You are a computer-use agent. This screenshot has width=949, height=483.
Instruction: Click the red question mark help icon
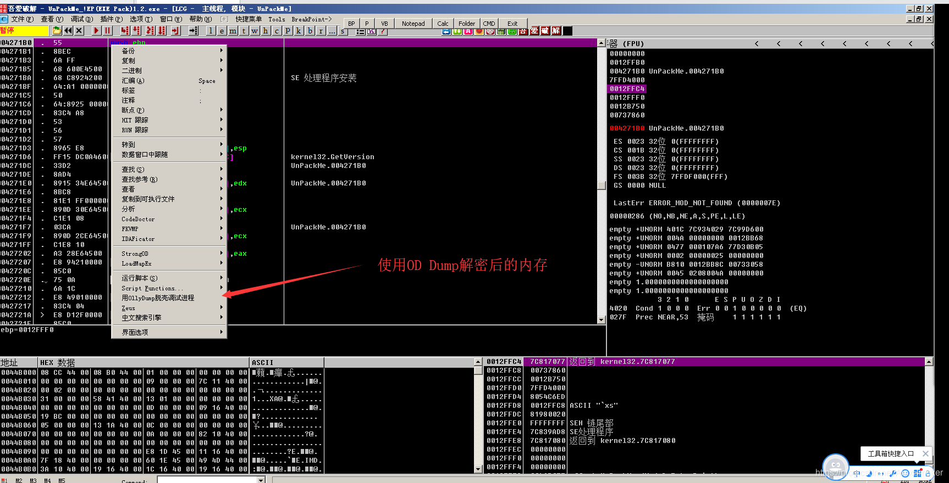click(x=383, y=31)
